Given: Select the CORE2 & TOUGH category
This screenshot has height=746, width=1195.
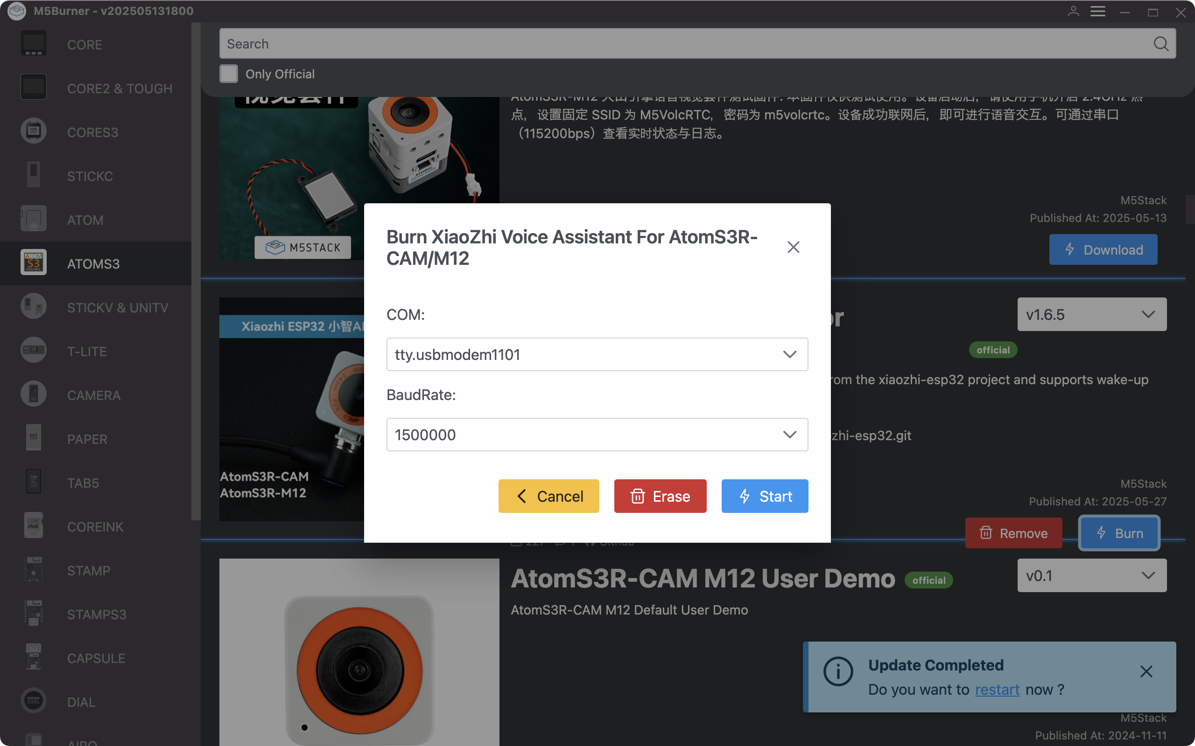Looking at the screenshot, I should [95, 88].
